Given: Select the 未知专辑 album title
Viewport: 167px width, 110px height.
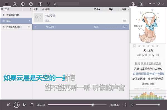Looking at the screenshot, I should point(50,16).
